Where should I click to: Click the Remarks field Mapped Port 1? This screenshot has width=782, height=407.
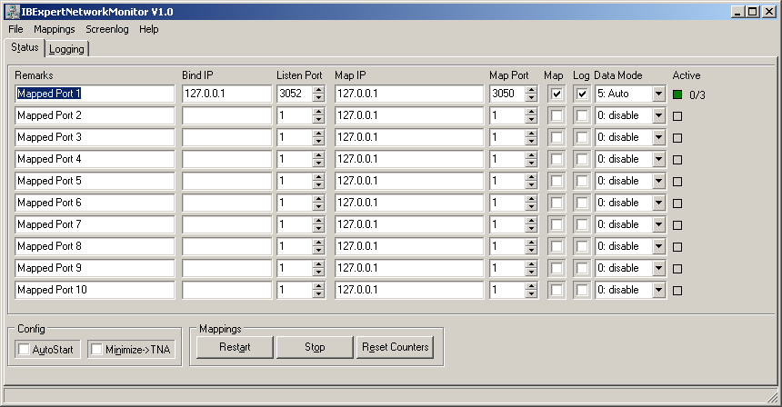(95, 94)
